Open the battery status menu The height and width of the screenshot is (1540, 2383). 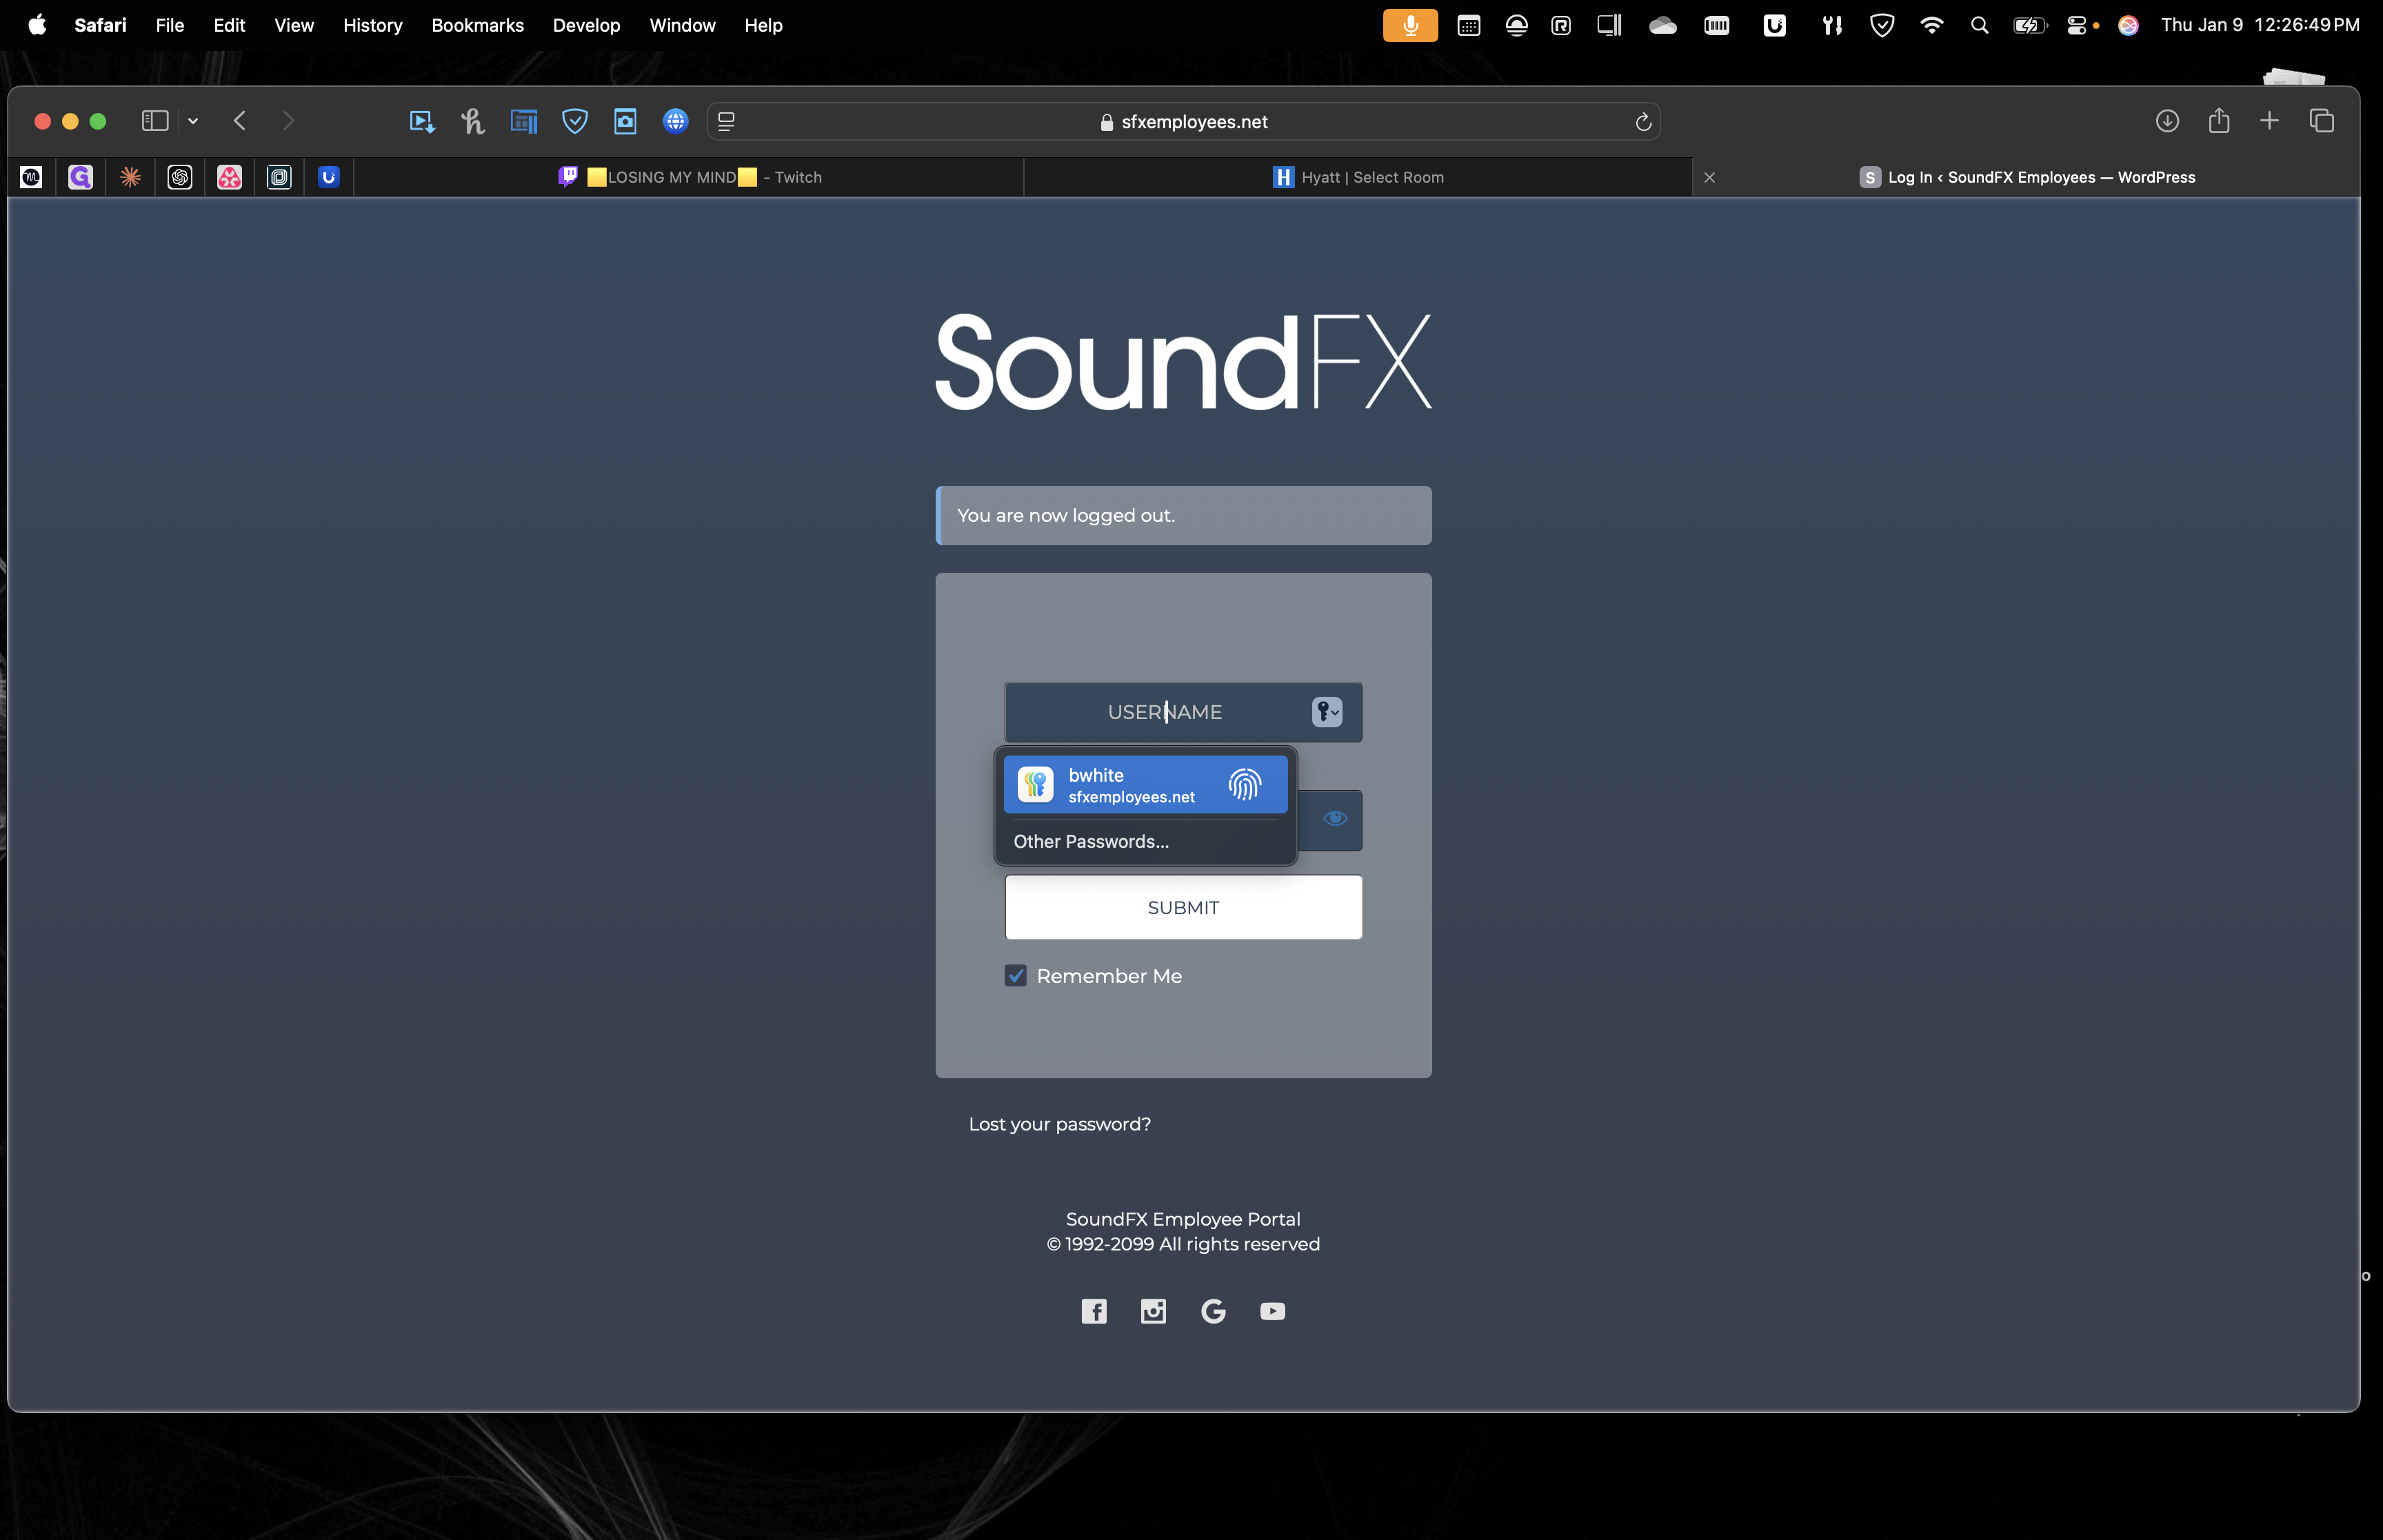pyautogui.click(x=2030, y=26)
